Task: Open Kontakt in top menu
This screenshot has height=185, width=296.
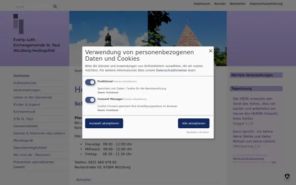Action: click(220, 3)
